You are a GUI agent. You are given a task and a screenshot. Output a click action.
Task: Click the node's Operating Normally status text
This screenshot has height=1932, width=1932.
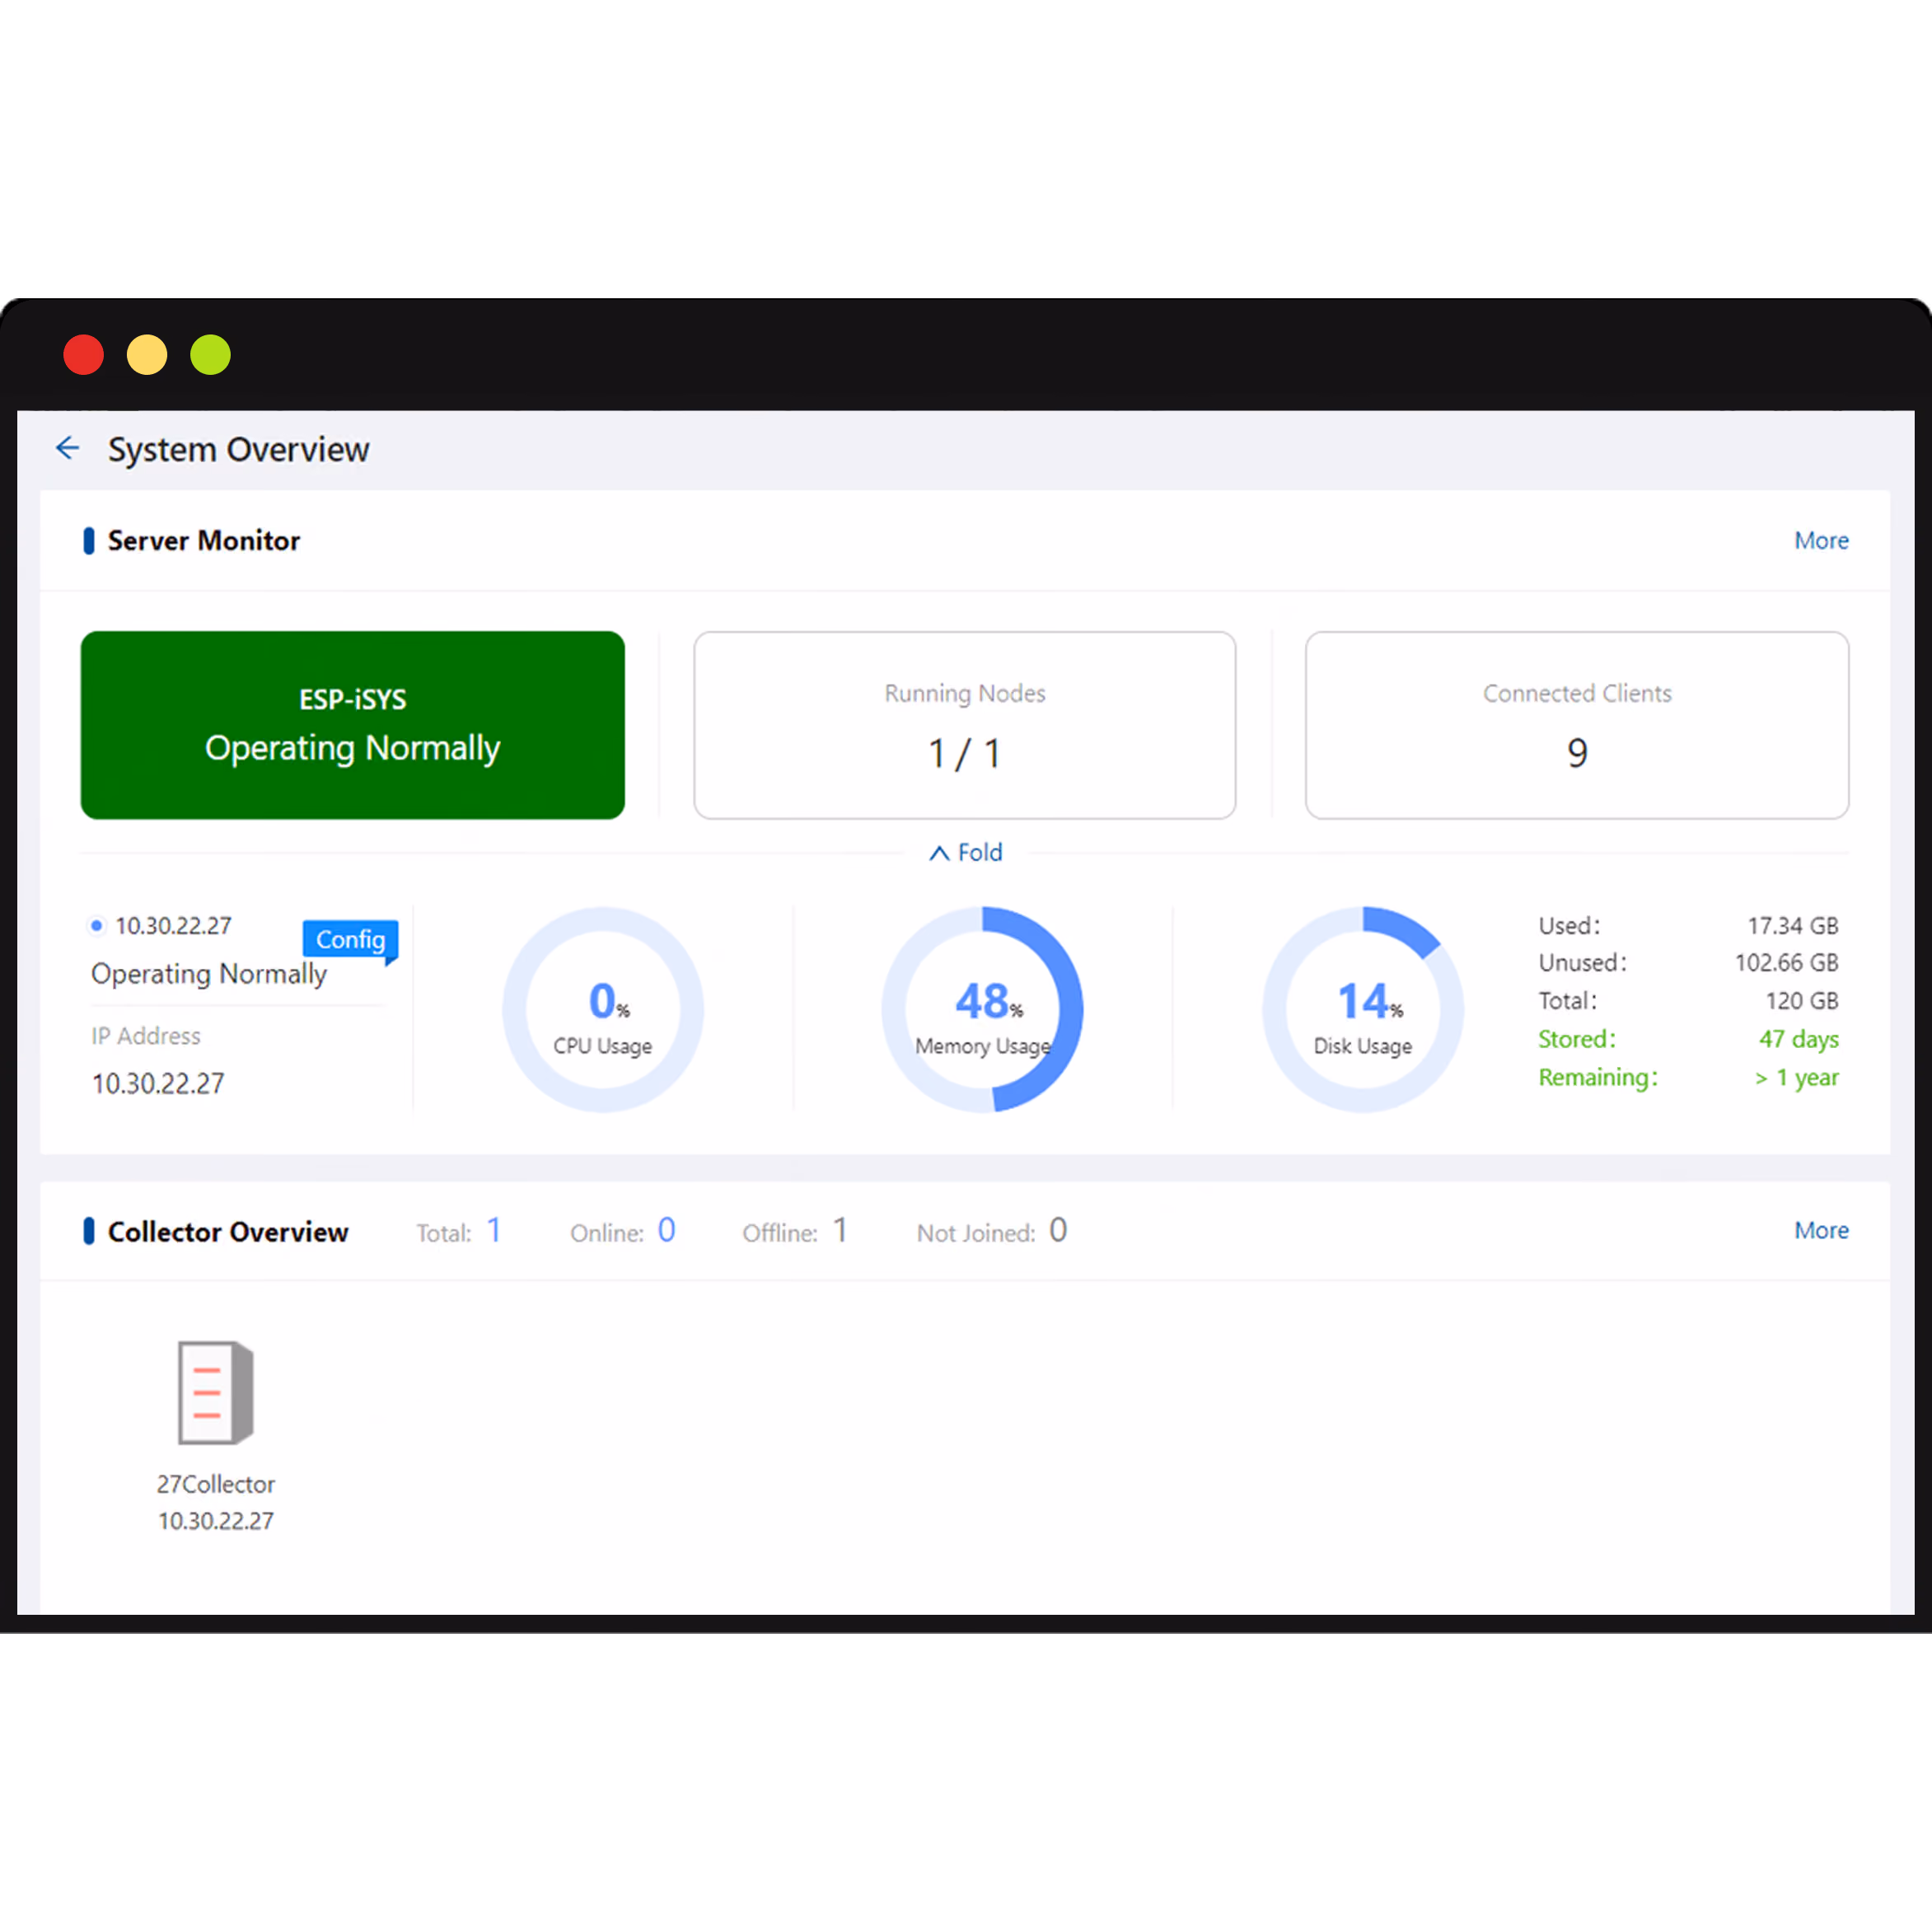coord(209,974)
